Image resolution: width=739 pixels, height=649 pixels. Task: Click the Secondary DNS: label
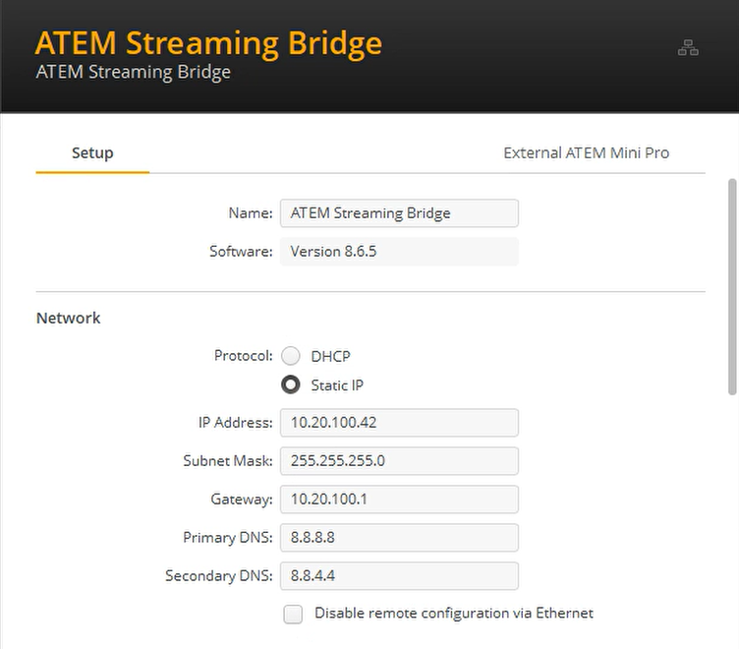[219, 575]
